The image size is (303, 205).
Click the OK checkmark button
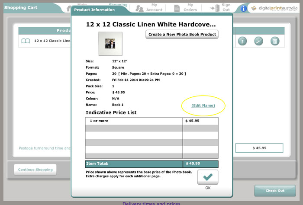(x=208, y=177)
